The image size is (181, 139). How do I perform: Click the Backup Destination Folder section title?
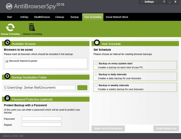click(x=29, y=77)
